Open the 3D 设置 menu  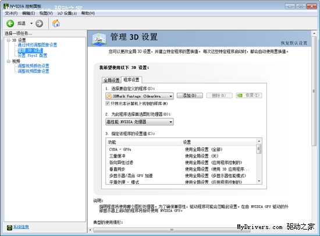(67, 13)
